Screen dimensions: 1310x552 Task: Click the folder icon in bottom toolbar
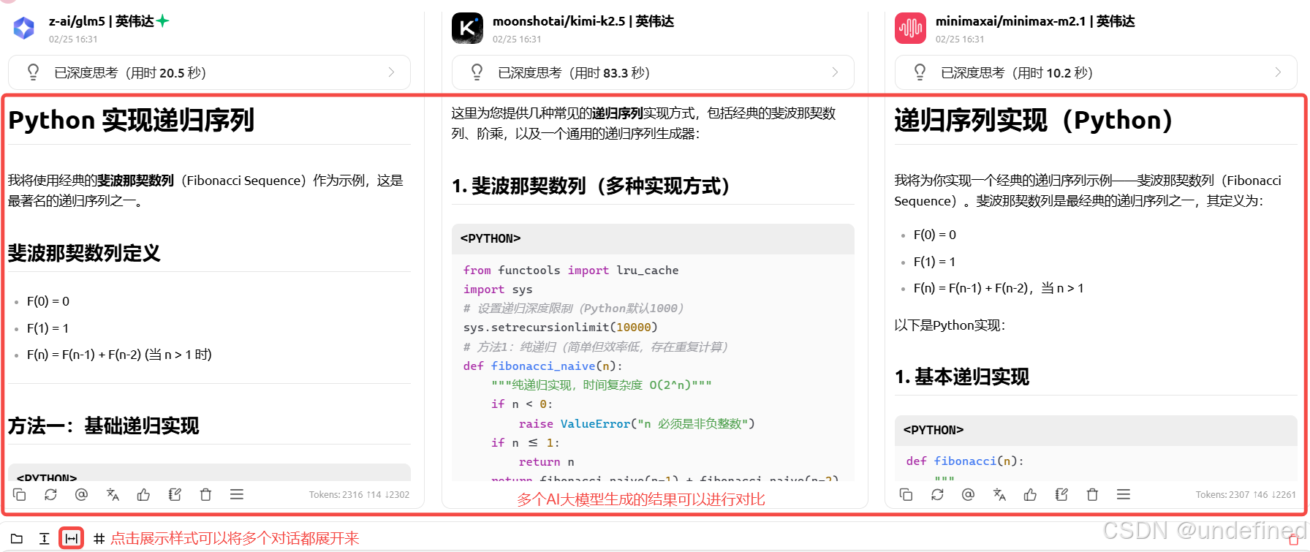pyautogui.click(x=17, y=539)
